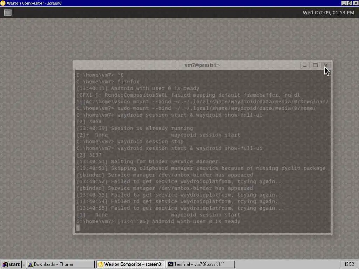
Task: Maximize the vm7@passis1 terminal window
Action: point(315,65)
